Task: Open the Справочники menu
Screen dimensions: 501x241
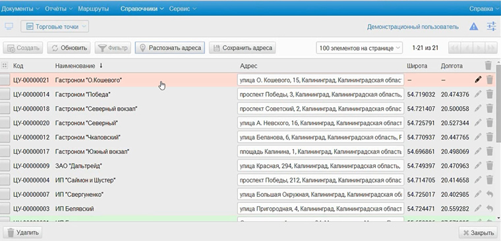Action: [142, 9]
